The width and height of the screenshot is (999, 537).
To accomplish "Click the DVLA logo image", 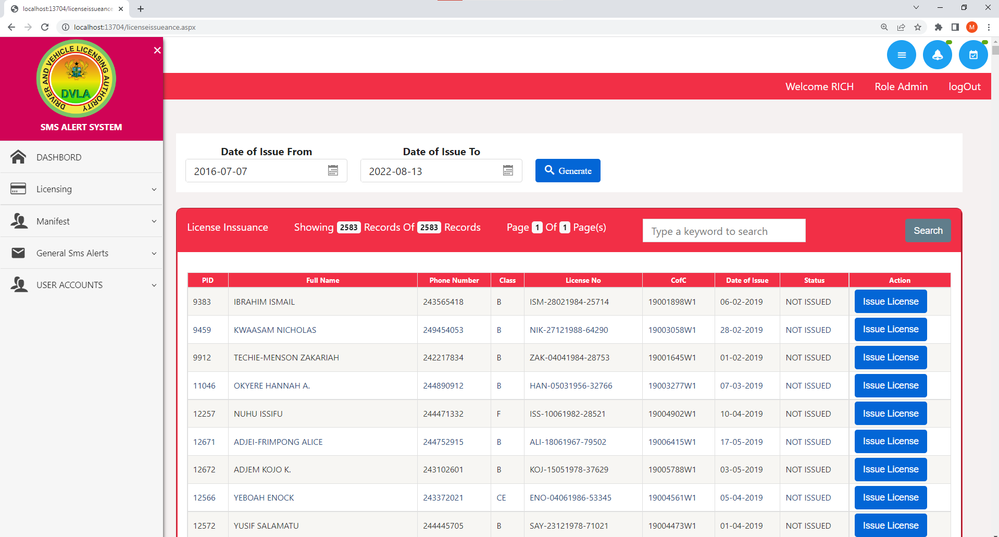I will (76, 79).
